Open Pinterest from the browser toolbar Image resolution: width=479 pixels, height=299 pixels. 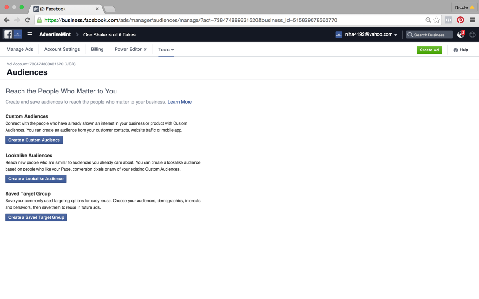click(x=460, y=20)
